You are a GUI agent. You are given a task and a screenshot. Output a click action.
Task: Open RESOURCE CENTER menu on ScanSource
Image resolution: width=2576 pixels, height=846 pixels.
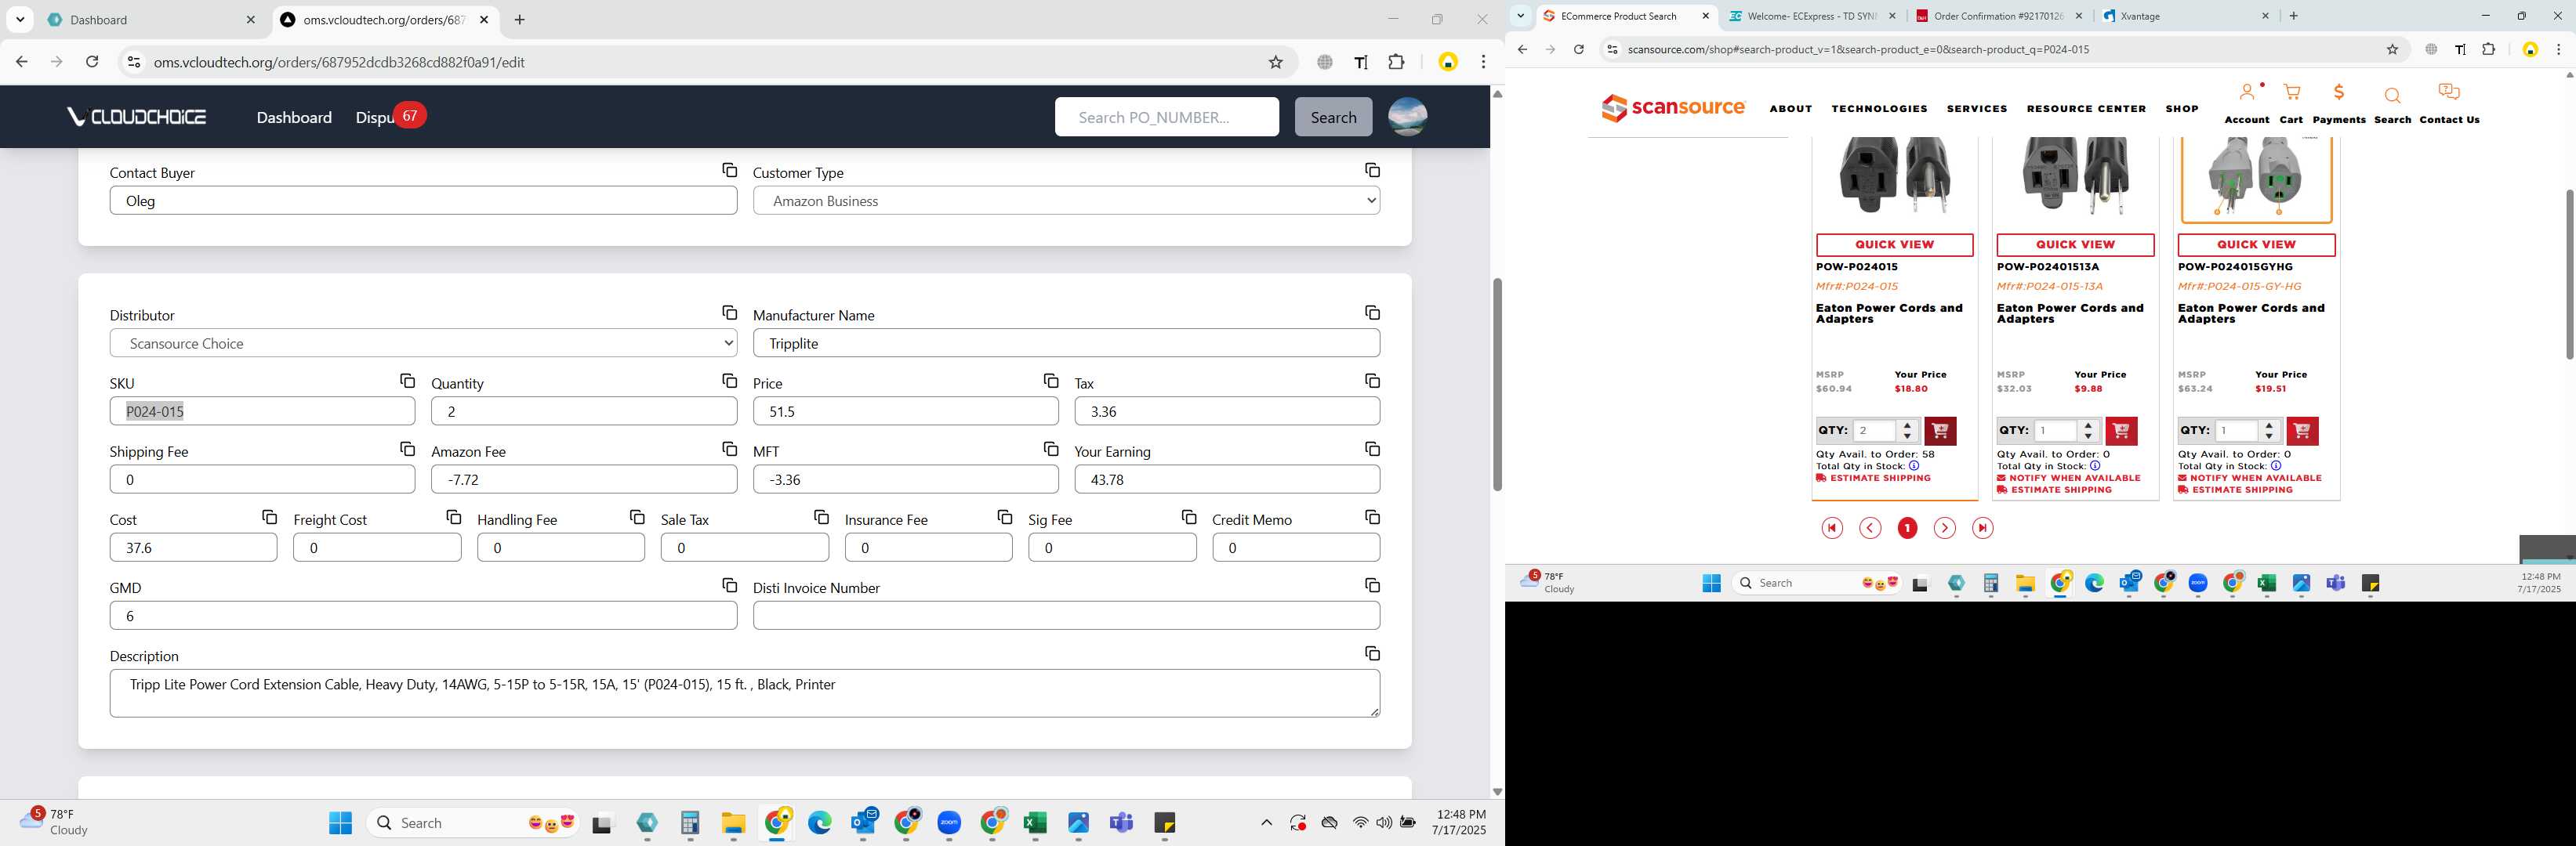[x=2086, y=109]
